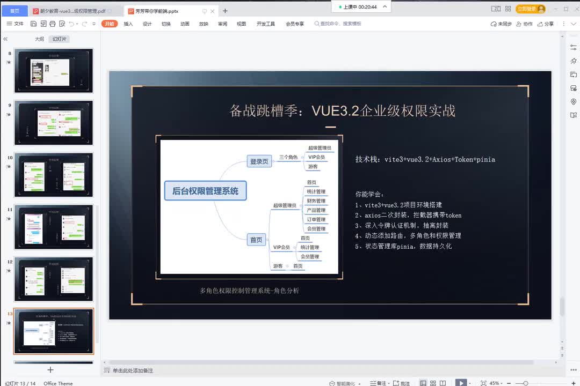Open slideshow play options dropdown arrow
The image size is (580, 386).
coord(470,383)
